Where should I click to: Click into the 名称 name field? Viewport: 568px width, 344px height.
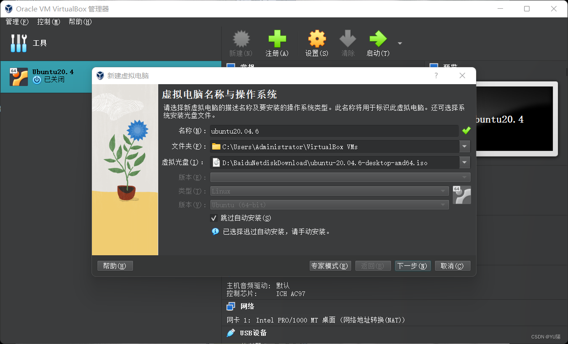[x=334, y=131]
